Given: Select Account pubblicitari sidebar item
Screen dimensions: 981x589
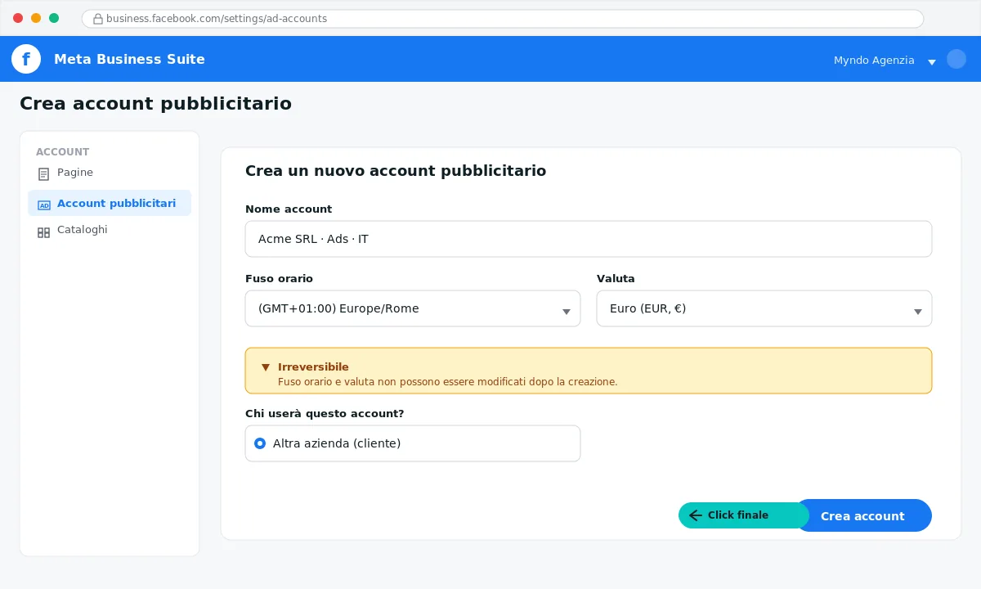Looking at the screenshot, I should [x=110, y=203].
